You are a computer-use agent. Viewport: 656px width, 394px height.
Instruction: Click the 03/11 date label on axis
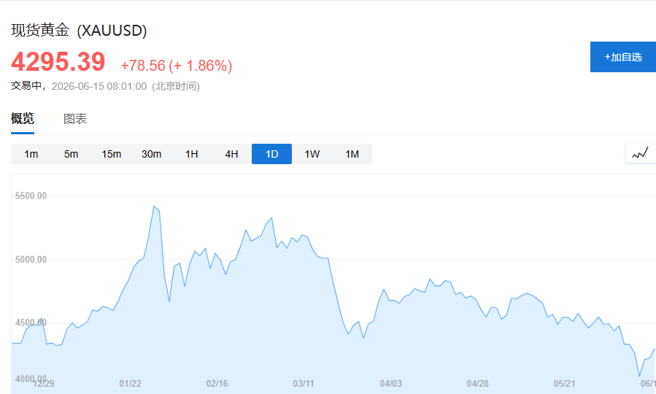click(304, 384)
